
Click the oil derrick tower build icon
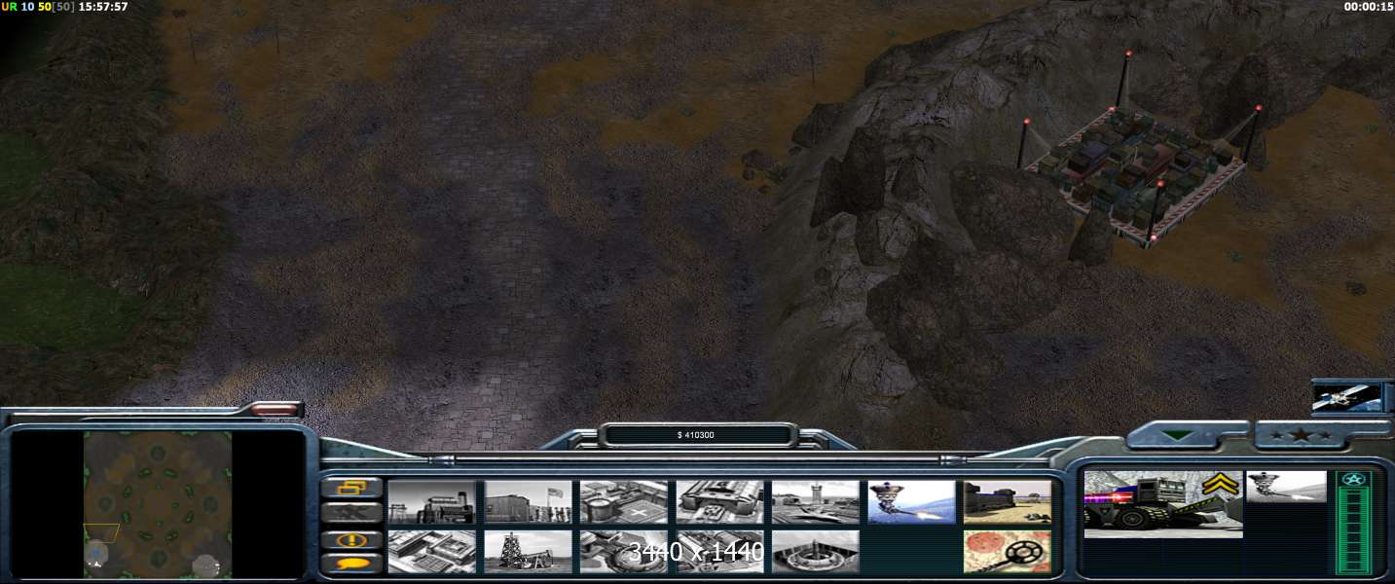528,551
